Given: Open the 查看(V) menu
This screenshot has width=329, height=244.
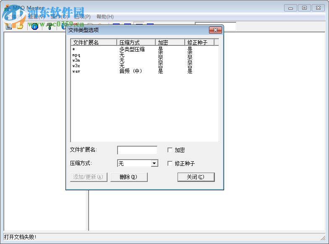Looking at the screenshot, I should [x=37, y=17].
